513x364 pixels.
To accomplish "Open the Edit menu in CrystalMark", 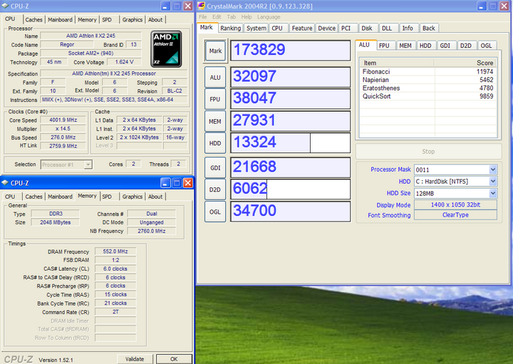I will [x=217, y=17].
